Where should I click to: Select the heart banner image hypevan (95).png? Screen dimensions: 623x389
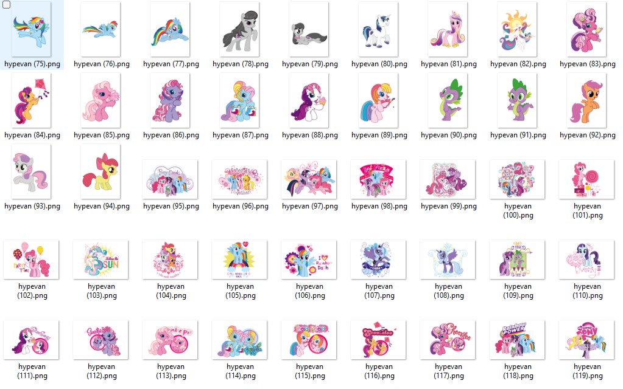coord(170,179)
